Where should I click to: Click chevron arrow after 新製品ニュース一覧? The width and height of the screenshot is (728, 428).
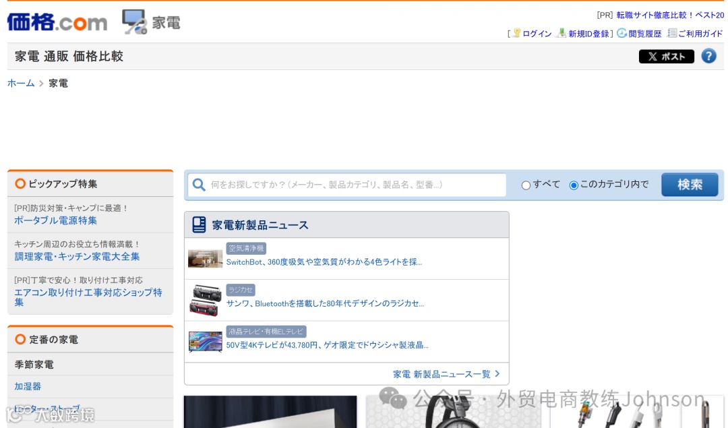click(x=497, y=373)
